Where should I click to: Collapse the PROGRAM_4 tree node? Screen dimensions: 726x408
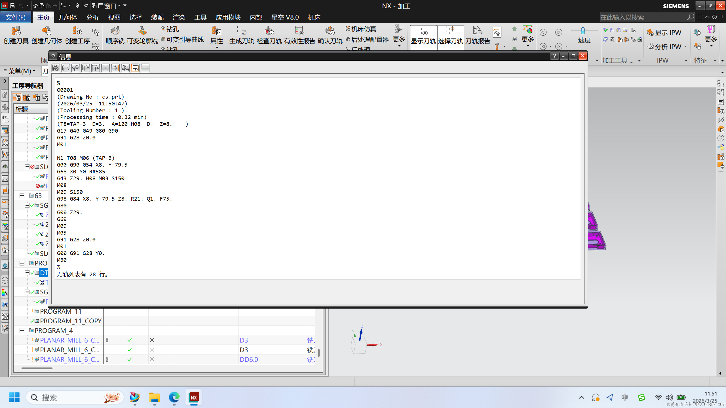tap(22, 331)
